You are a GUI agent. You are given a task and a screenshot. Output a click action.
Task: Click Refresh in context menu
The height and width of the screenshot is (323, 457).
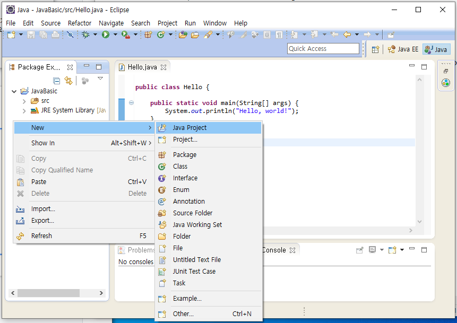pos(84,235)
